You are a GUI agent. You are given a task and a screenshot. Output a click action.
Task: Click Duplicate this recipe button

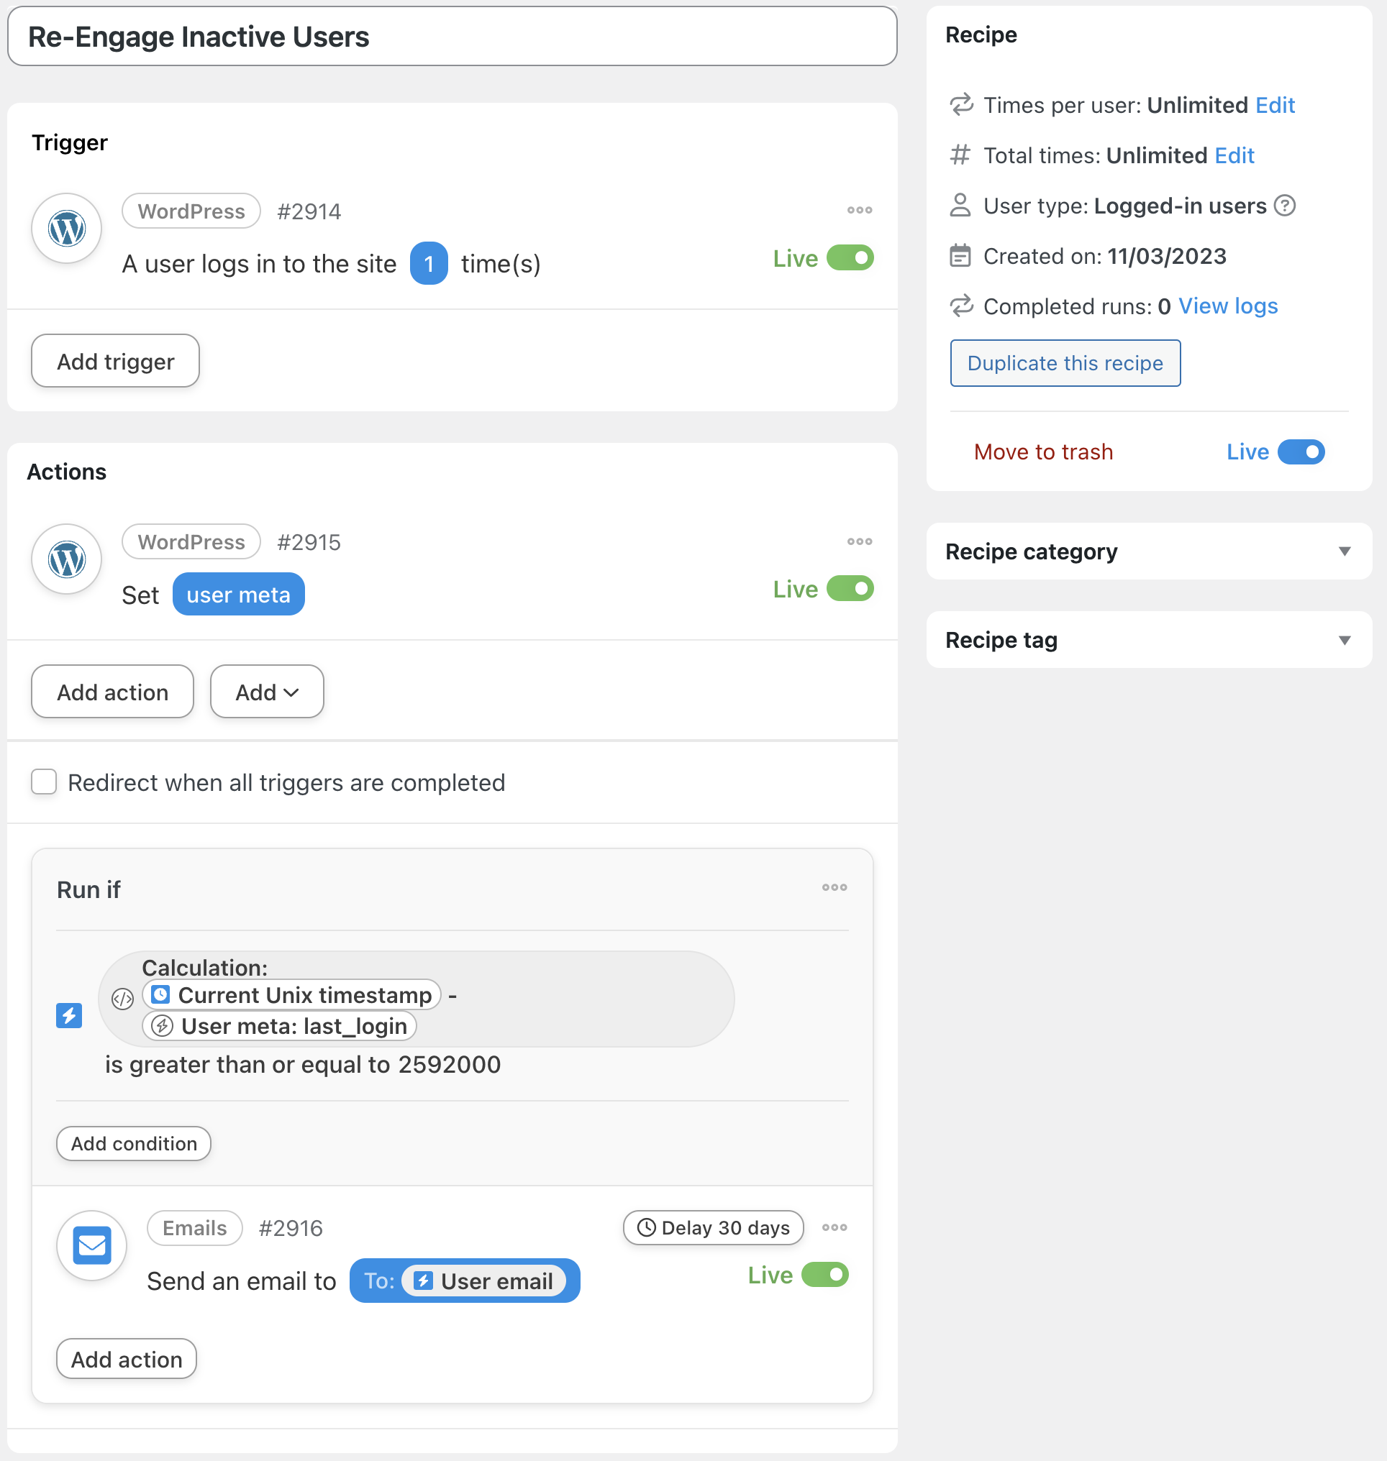click(1065, 363)
